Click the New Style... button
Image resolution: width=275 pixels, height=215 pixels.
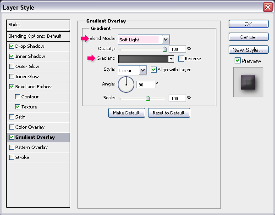(248, 50)
